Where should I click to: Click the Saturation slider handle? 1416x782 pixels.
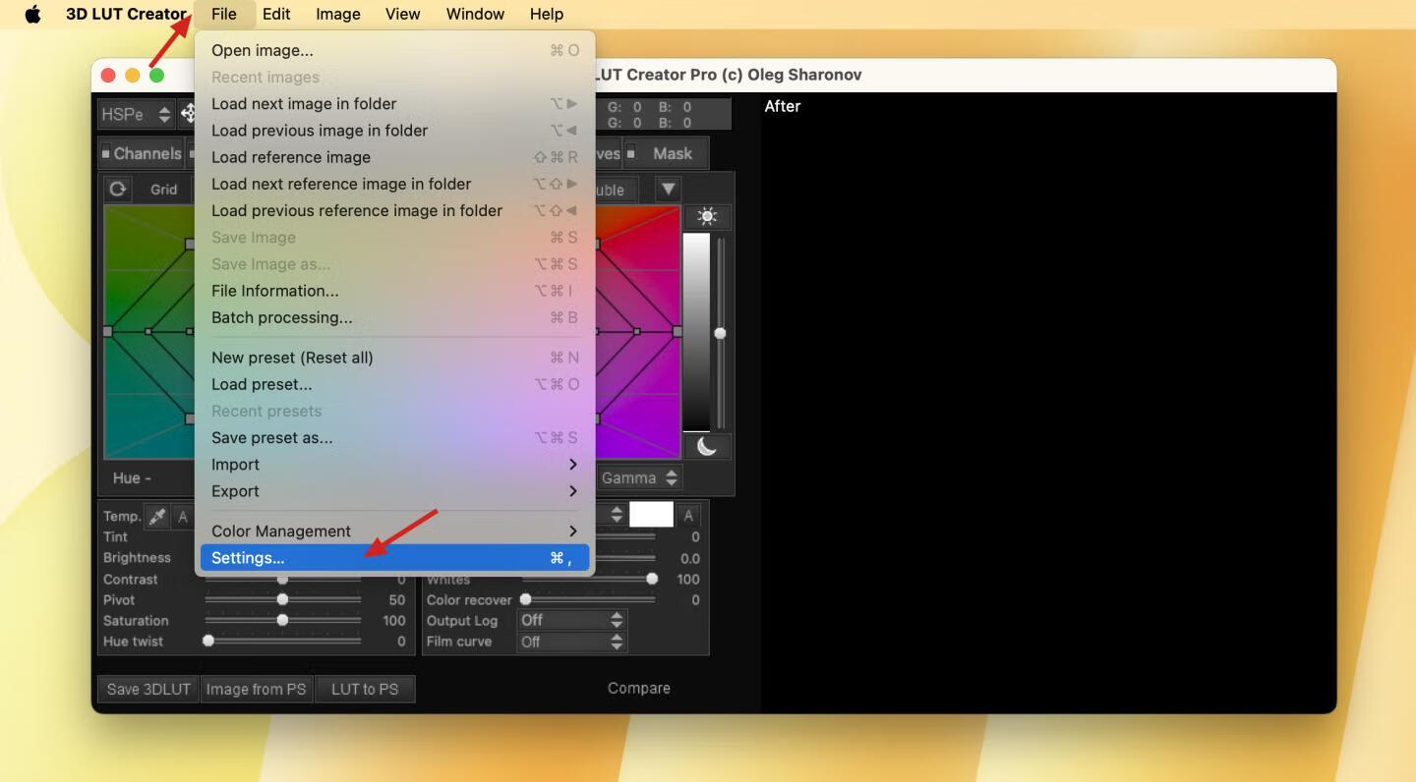pos(282,620)
